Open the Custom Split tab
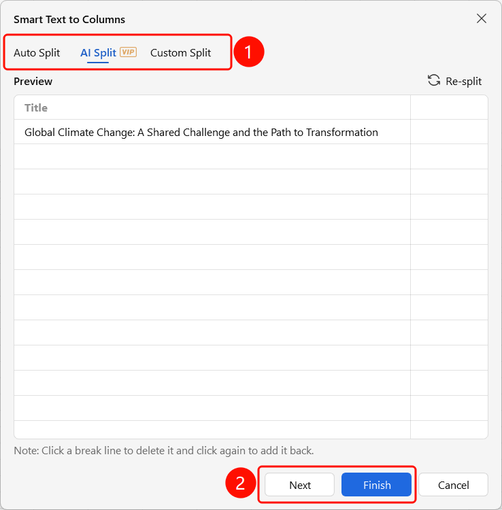The width and height of the screenshot is (502, 510). (x=180, y=52)
